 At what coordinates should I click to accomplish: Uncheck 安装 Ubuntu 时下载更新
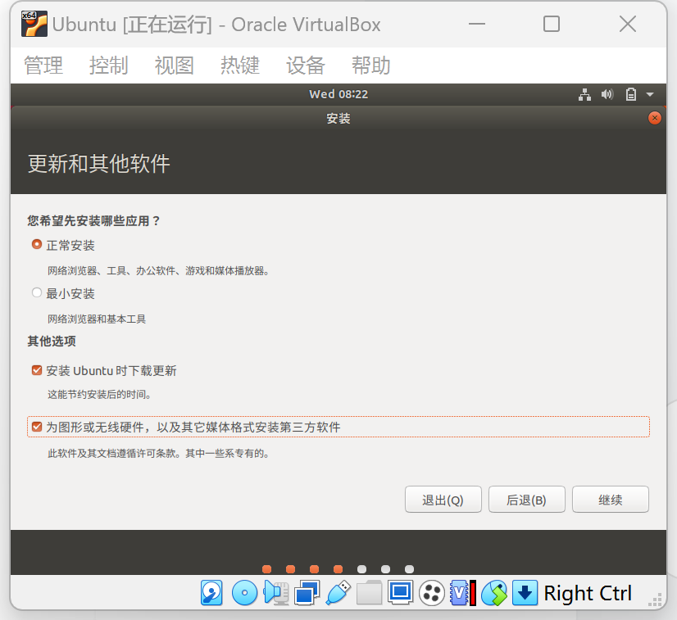point(36,369)
